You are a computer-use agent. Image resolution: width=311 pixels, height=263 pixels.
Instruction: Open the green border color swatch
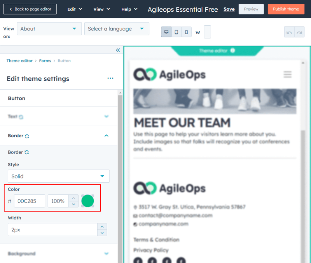[87, 201]
